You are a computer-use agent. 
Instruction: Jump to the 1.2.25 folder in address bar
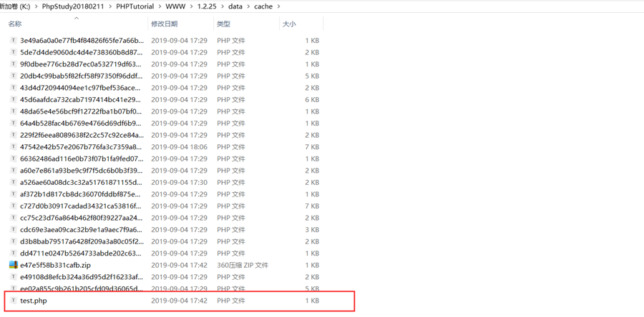point(207,6)
